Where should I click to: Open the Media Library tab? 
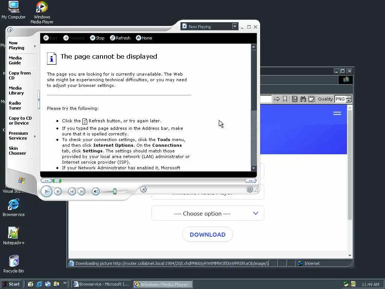[x=16, y=90]
